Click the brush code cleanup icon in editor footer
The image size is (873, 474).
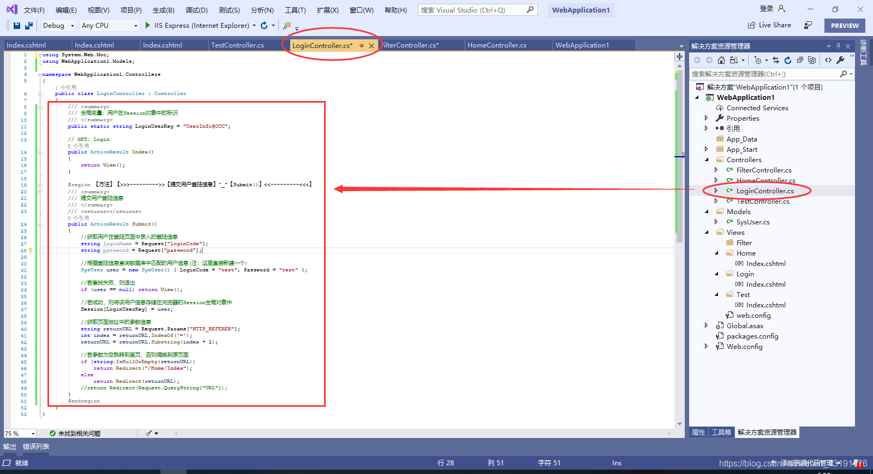click(148, 433)
